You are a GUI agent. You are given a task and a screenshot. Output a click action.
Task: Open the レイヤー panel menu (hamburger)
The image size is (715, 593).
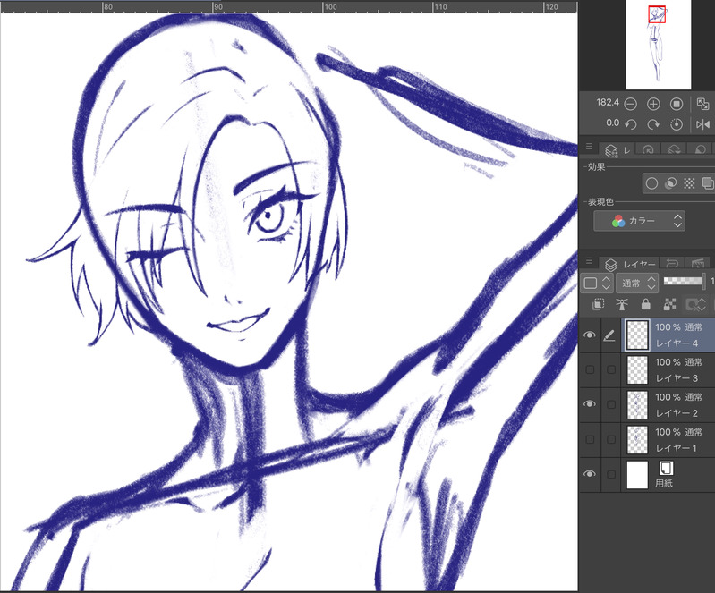[589, 261]
